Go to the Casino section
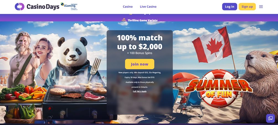 click(x=128, y=7)
